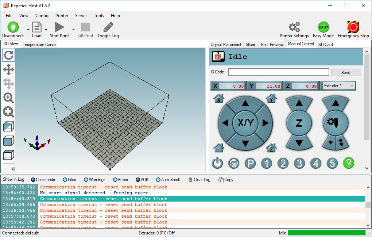
Task: Click the power supply toggle icon
Action: pos(217,163)
